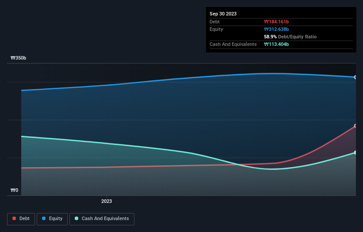Click Cash And Equivalents label in tooltip
This screenshot has width=363, height=232.
tap(233, 44)
